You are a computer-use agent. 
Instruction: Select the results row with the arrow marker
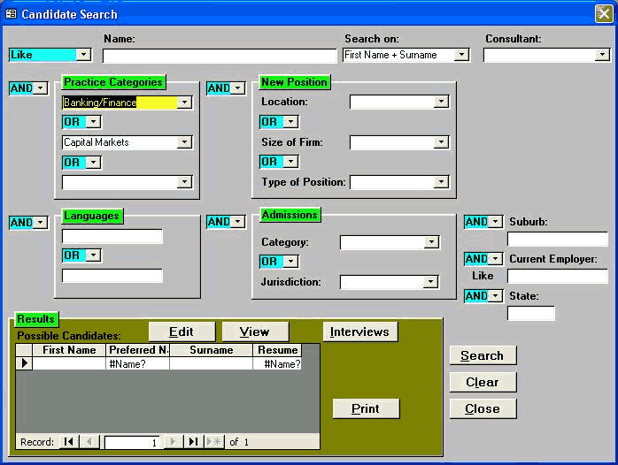click(x=24, y=363)
